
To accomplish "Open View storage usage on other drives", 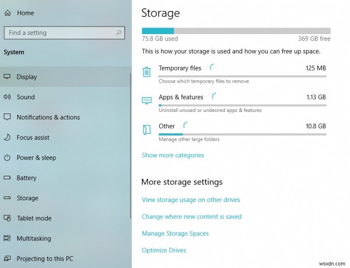I will (191, 200).
